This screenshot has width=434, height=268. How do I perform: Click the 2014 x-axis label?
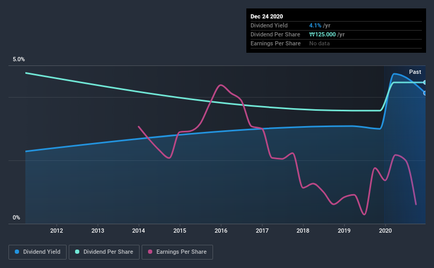pos(138,231)
